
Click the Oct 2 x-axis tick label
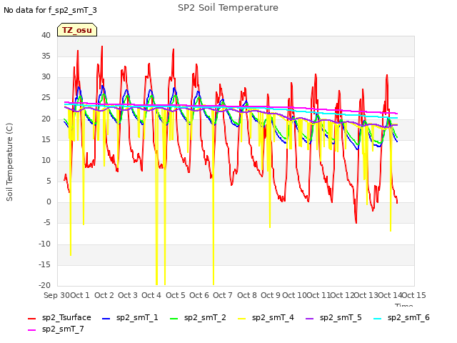click(x=104, y=295)
